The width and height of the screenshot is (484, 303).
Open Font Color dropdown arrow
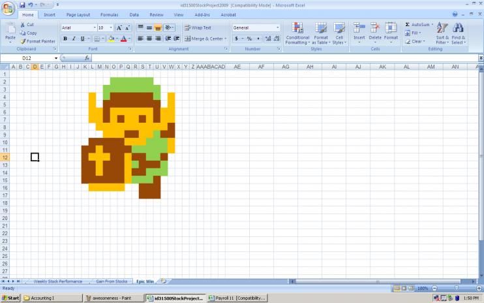point(129,39)
